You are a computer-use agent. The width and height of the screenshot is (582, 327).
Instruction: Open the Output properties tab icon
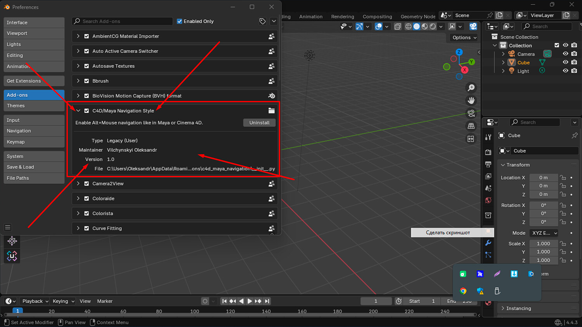pos(488,164)
